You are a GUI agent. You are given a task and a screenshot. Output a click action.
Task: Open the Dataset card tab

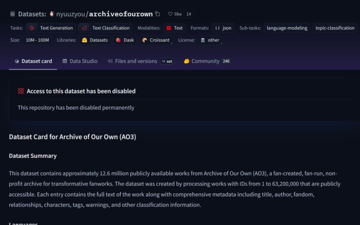click(x=33, y=61)
